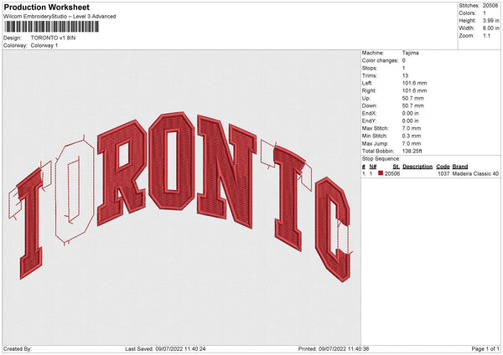
Task: Select the Total Bobbin value 138.25ft
Action: pyautogui.click(x=412, y=151)
